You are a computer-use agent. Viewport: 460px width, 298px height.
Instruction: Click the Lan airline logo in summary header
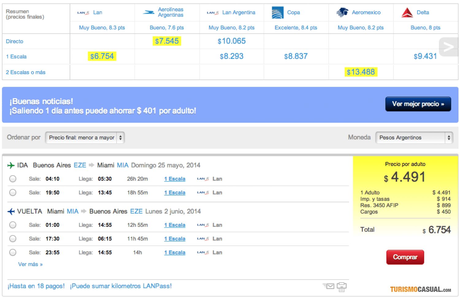coord(83,13)
